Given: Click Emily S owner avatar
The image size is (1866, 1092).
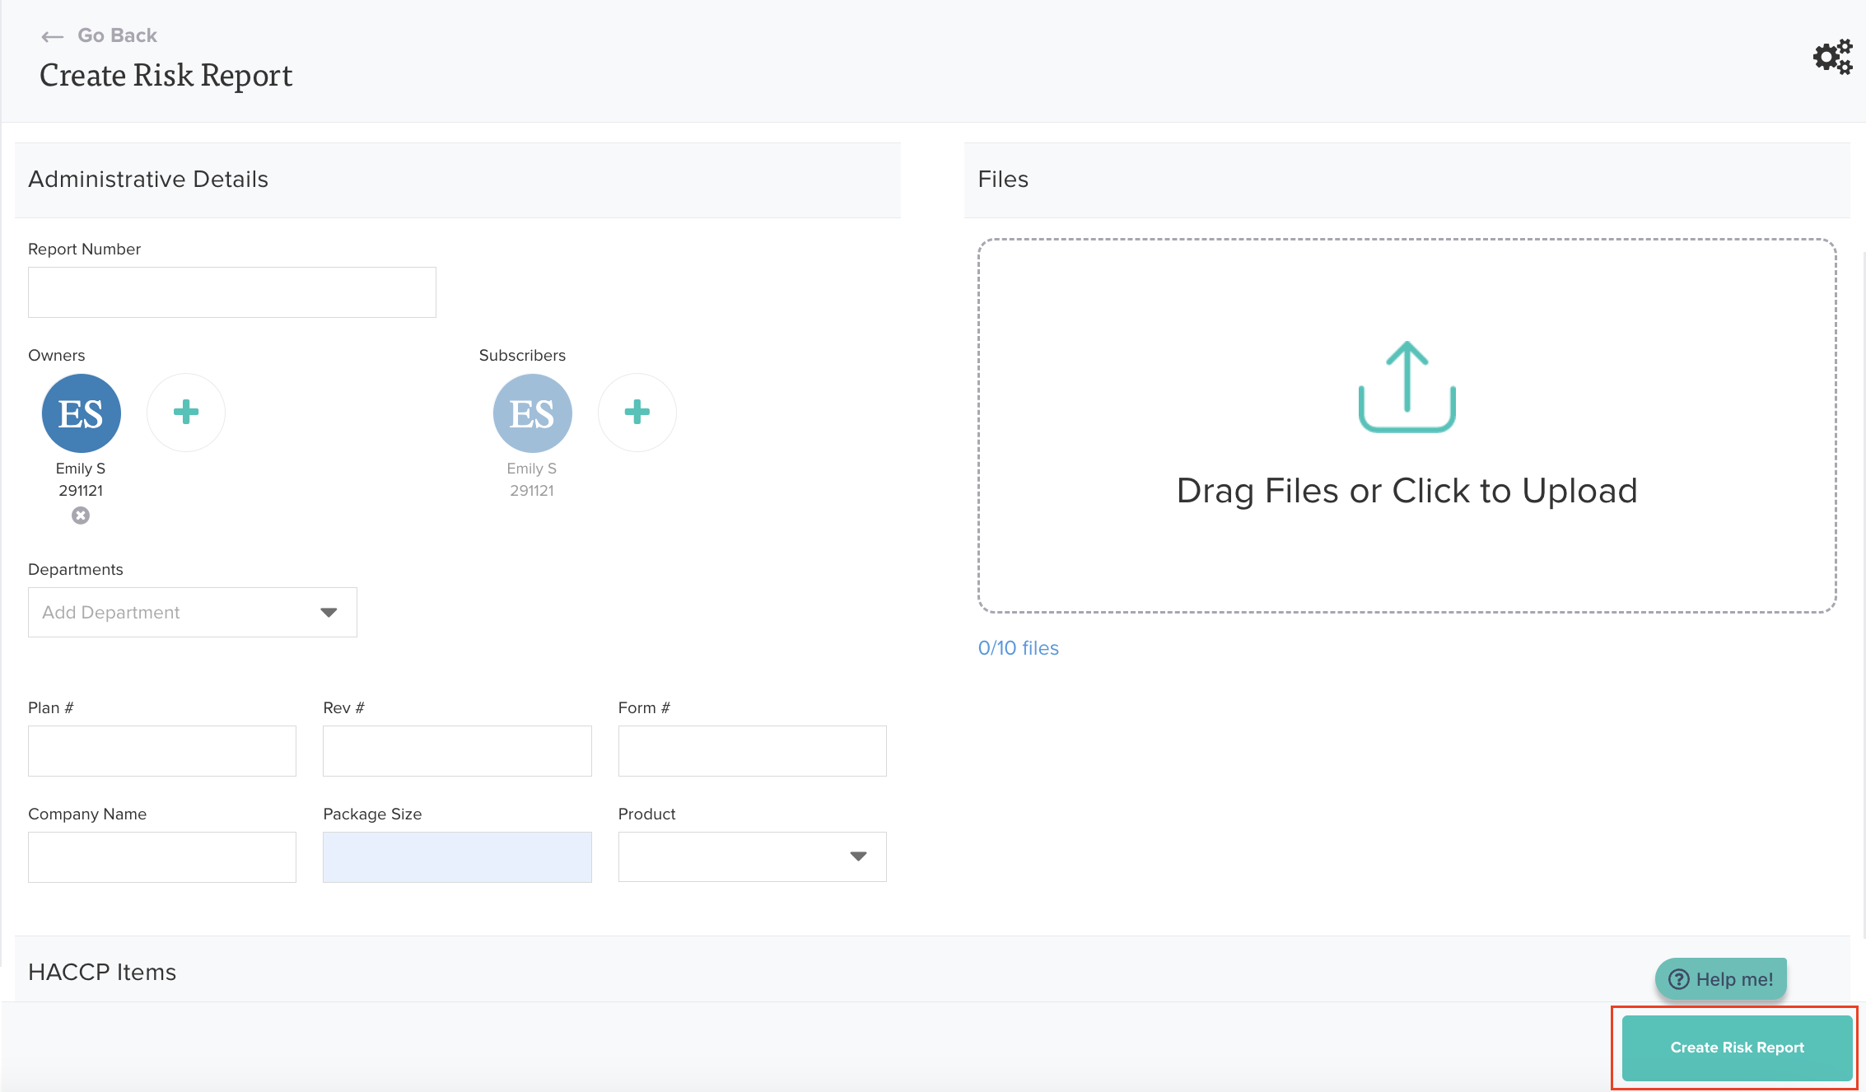Looking at the screenshot, I should [x=82, y=413].
